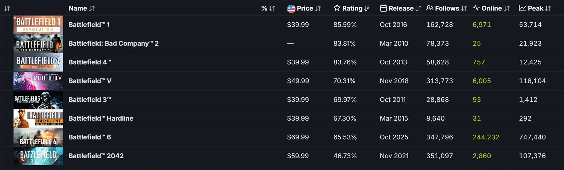Click the chart icon beside Peak
The height and width of the screenshot is (170, 564).
[523, 8]
